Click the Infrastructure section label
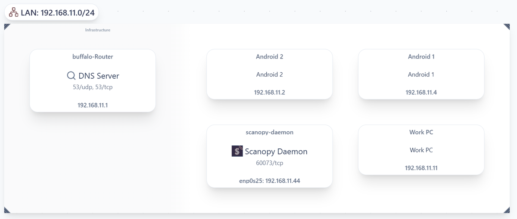 [98, 30]
